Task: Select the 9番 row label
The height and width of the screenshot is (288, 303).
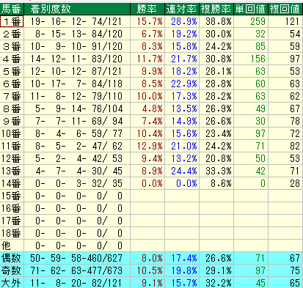Action: [12, 121]
